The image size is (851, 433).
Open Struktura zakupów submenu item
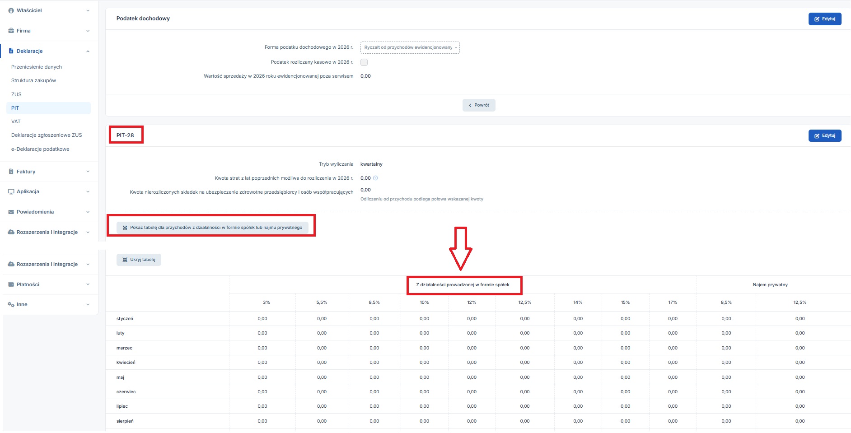tap(33, 80)
